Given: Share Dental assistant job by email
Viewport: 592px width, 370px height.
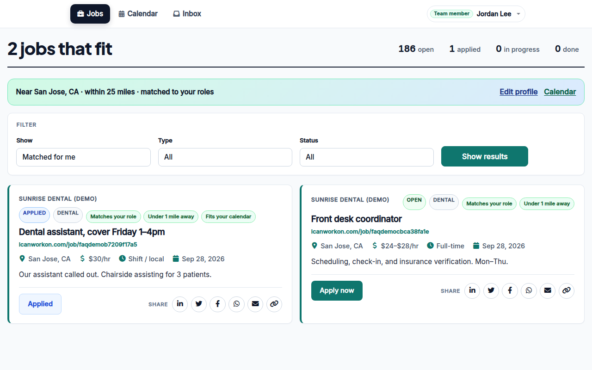Looking at the screenshot, I should pyautogui.click(x=255, y=304).
